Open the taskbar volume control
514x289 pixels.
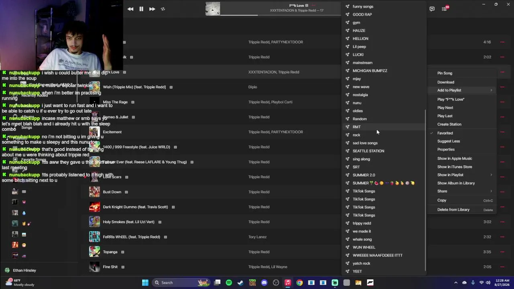click(x=488, y=283)
